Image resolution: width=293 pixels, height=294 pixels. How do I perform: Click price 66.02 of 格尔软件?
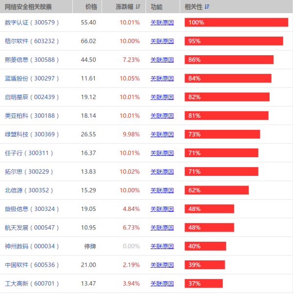(x=88, y=41)
